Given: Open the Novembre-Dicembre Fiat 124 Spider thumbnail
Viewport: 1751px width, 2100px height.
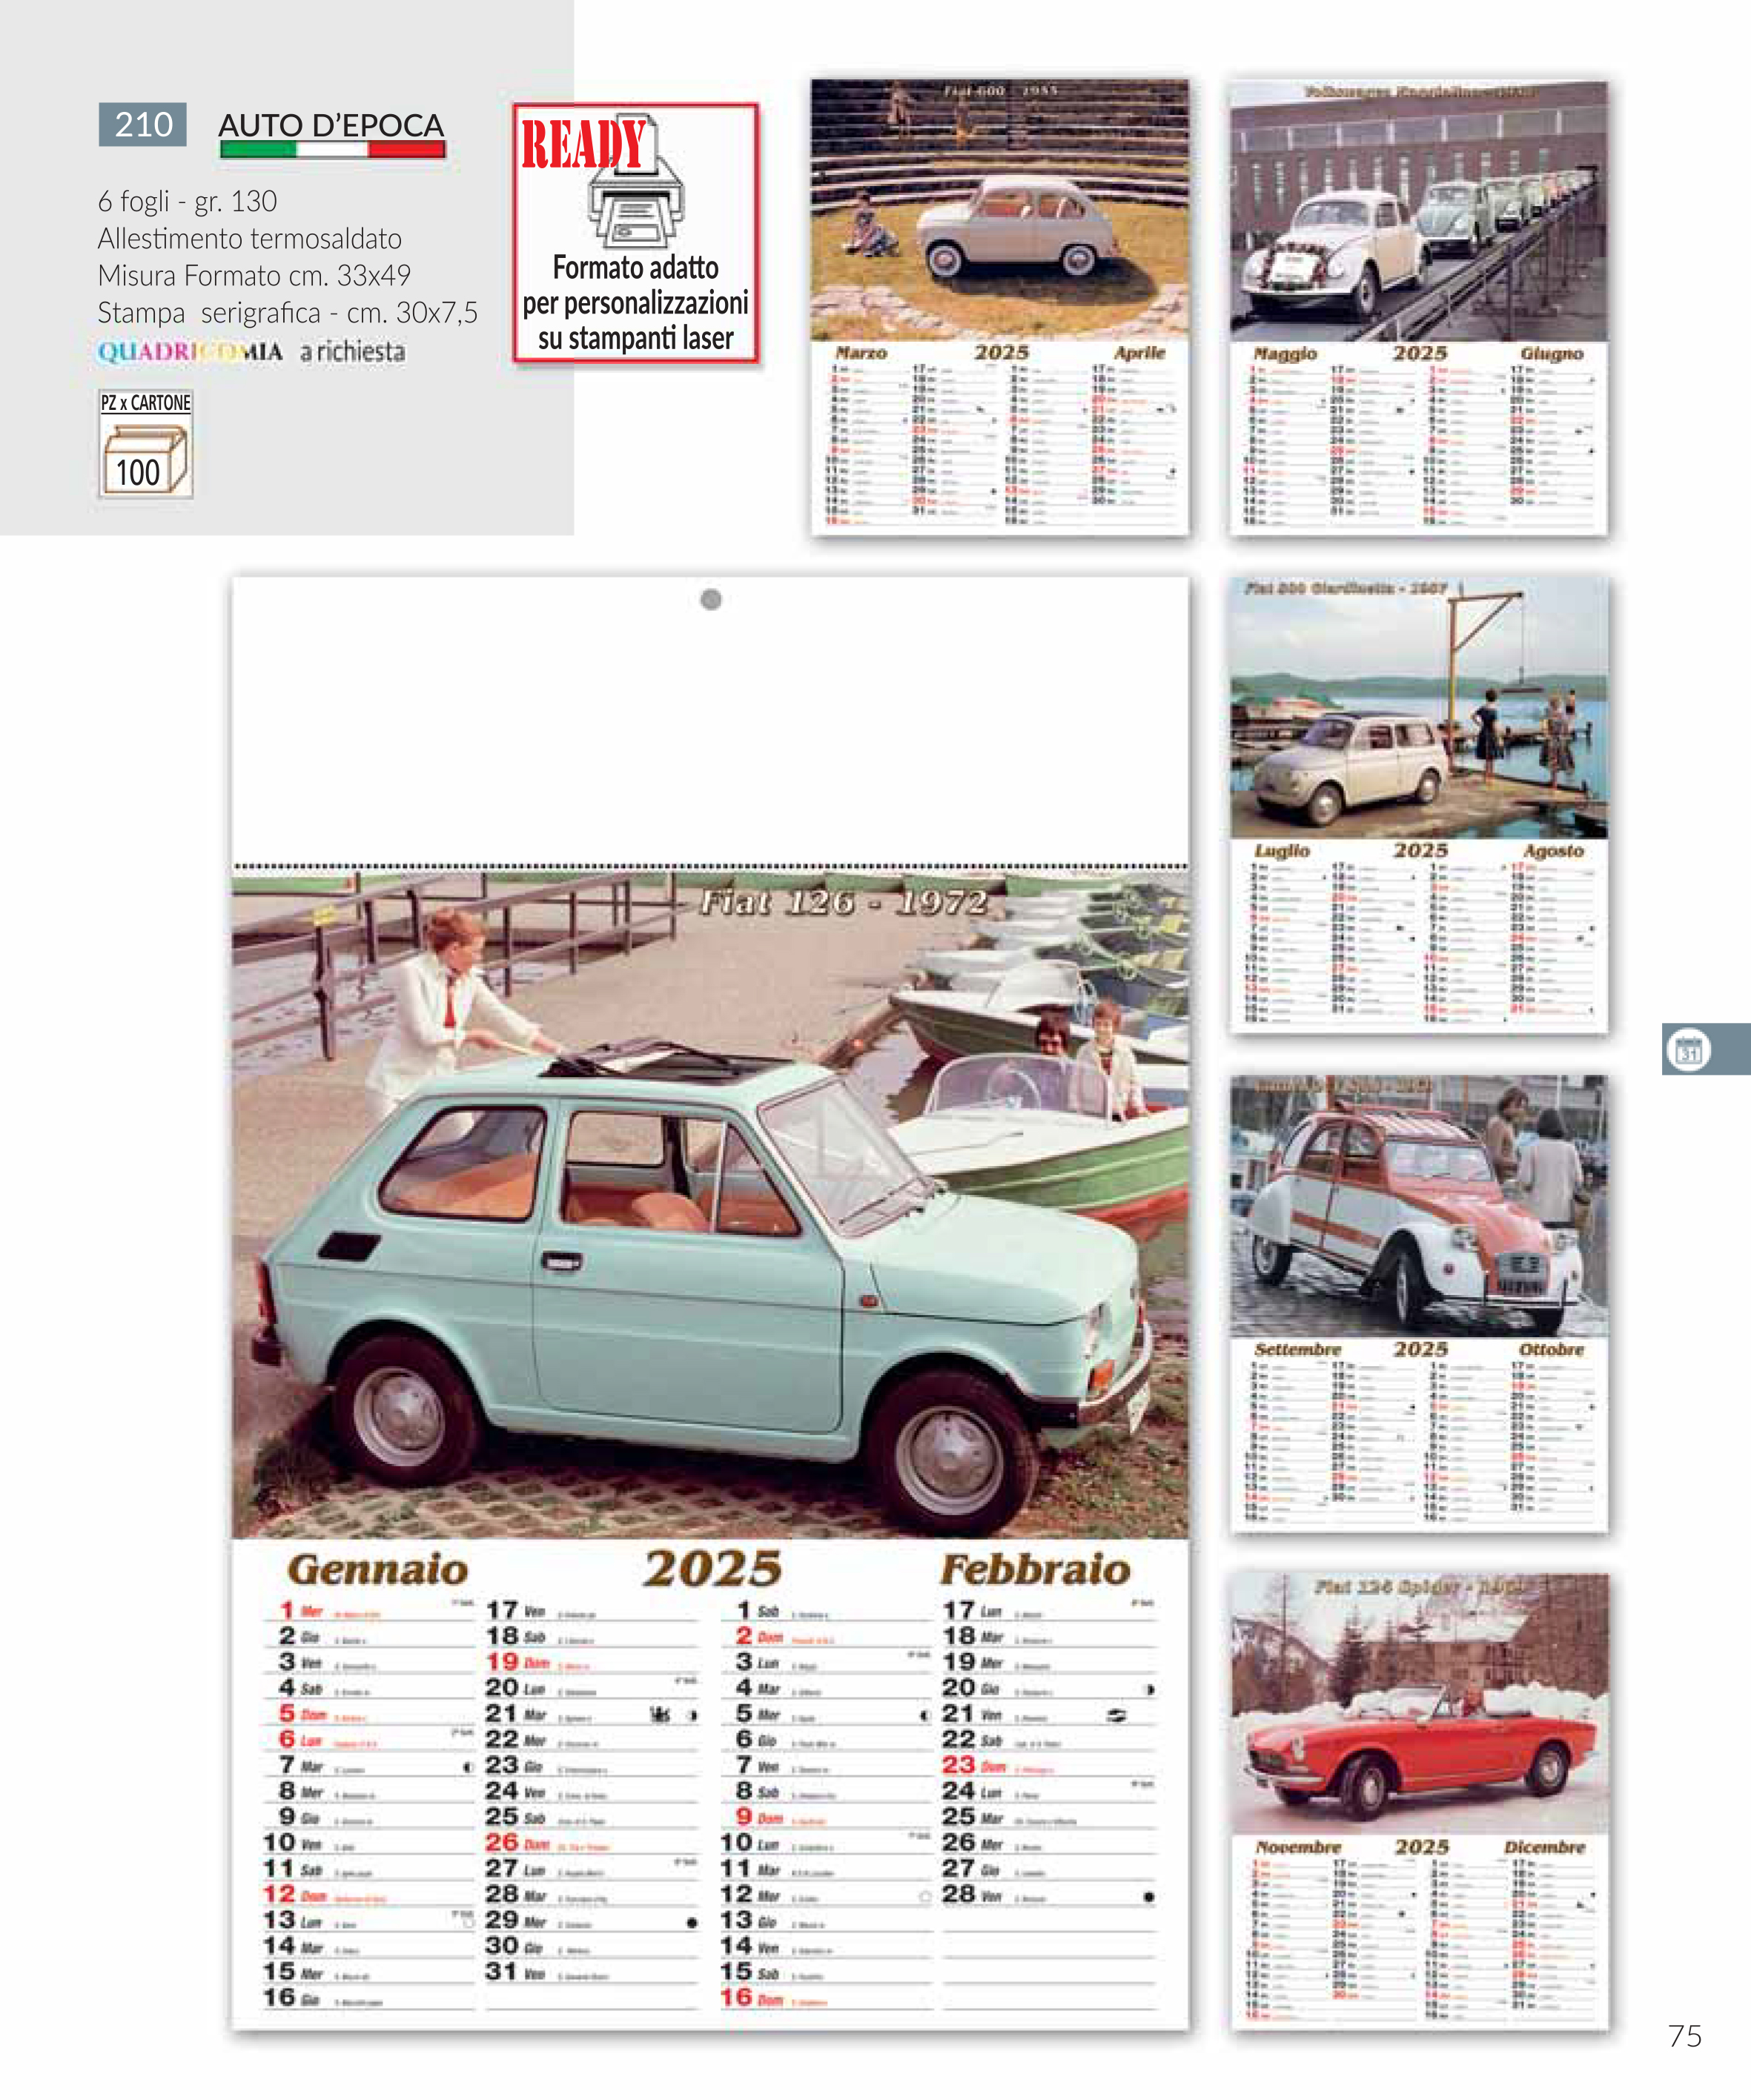Looking at the screenshot, I should (x=1419, y=1801).
